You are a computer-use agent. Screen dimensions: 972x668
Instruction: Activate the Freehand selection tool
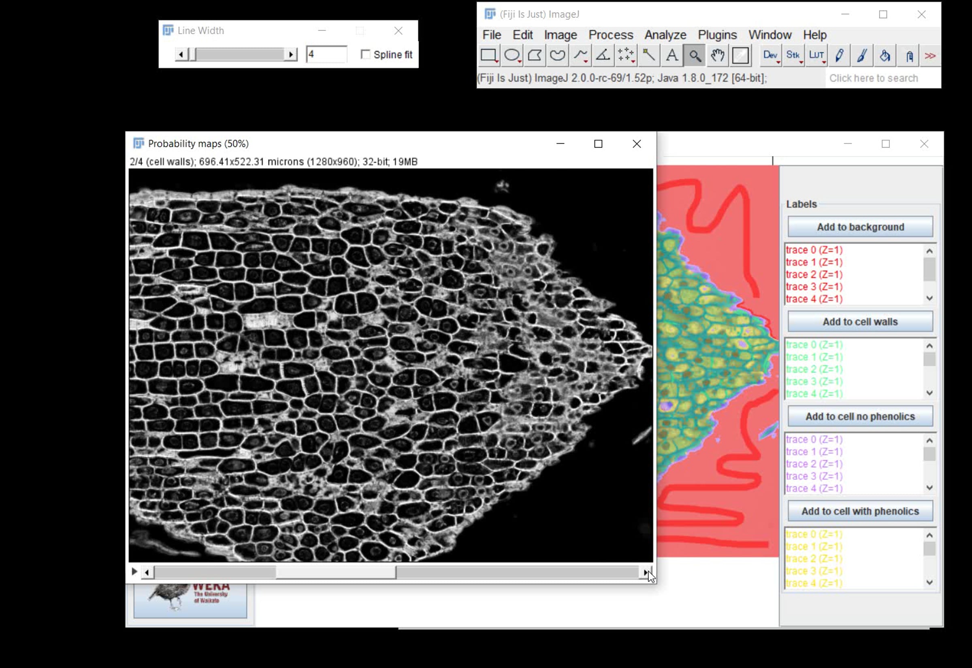pyautogui.click(x=558, y=56)
